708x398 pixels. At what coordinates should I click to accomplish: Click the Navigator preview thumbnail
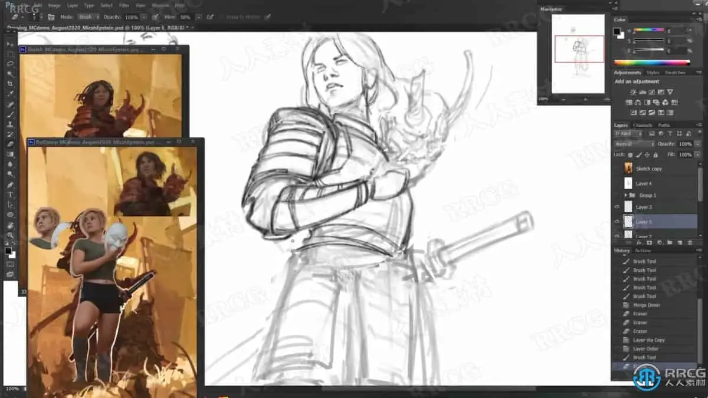578,53
